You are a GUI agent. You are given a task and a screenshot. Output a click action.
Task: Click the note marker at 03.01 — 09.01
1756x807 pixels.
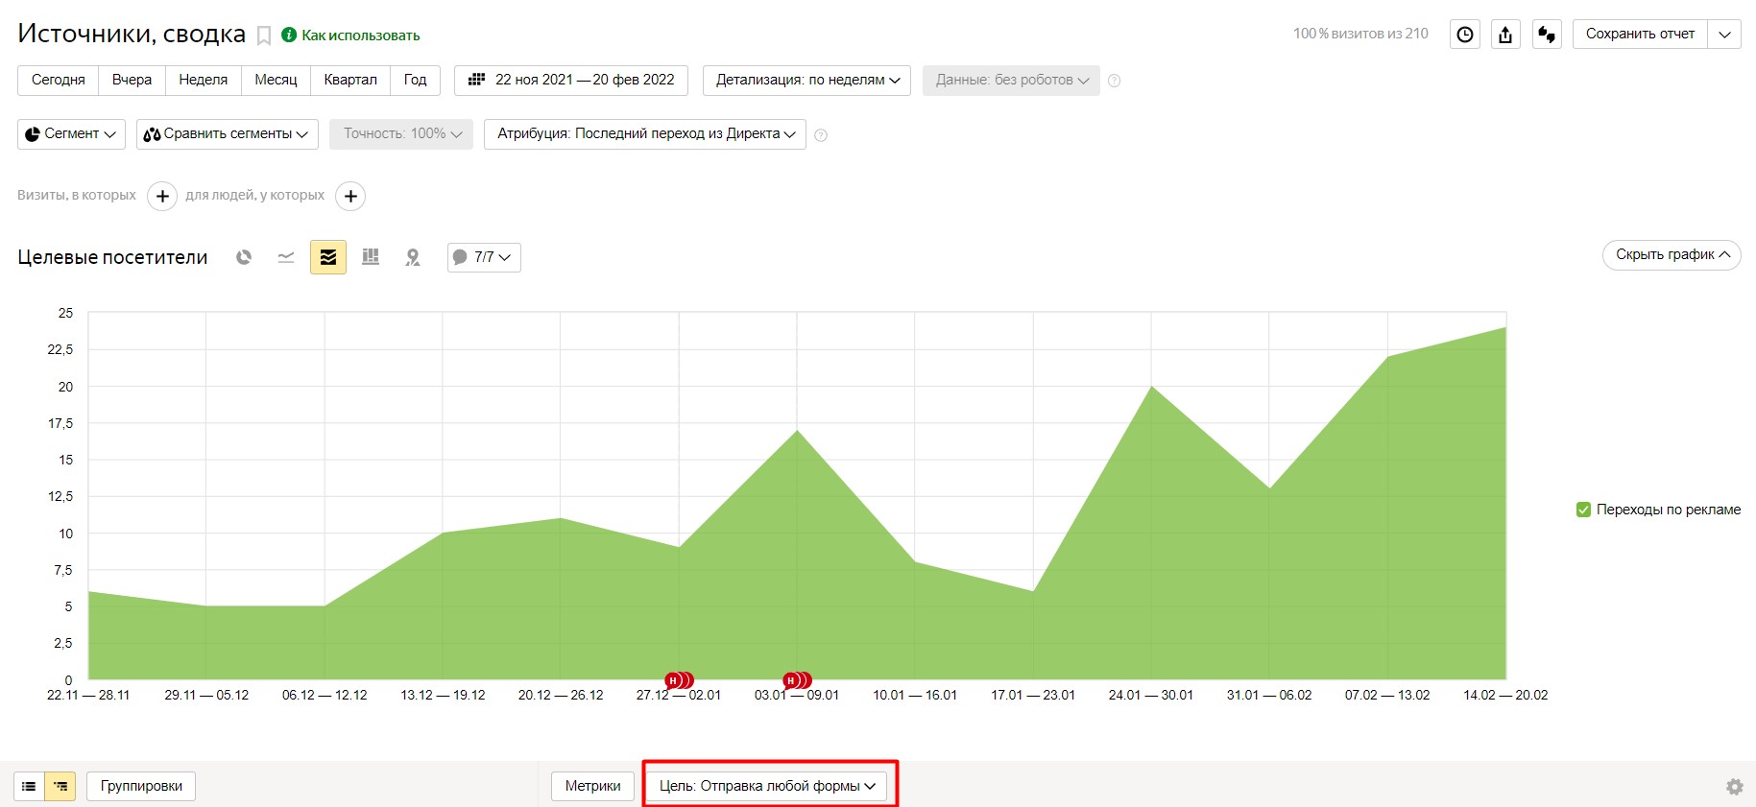click(x=797, y=680)
